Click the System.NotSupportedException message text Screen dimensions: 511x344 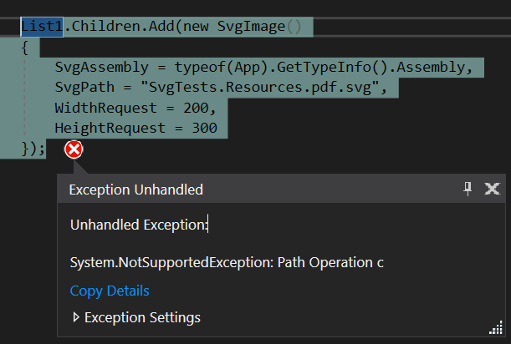[227, 262]
